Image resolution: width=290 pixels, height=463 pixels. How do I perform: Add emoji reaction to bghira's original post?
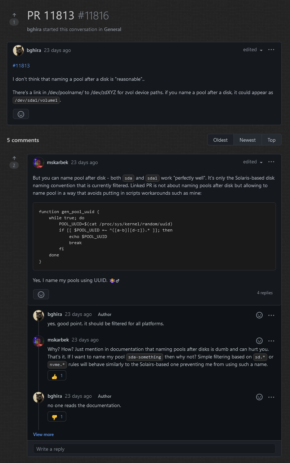[21, 114]
